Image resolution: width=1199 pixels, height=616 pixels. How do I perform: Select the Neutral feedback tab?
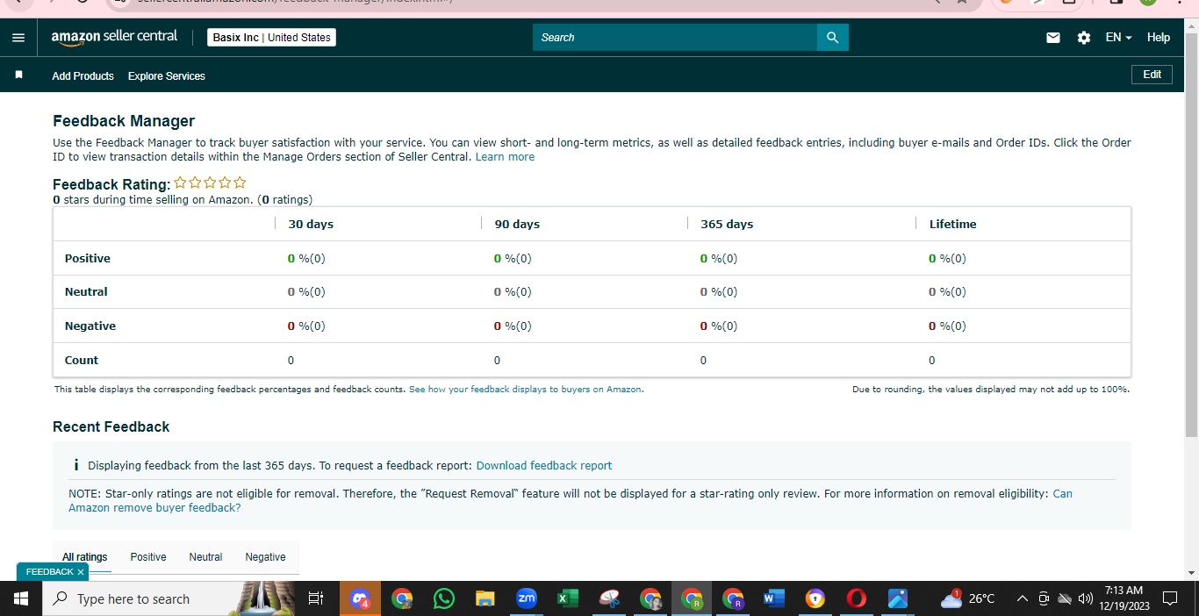205,557
